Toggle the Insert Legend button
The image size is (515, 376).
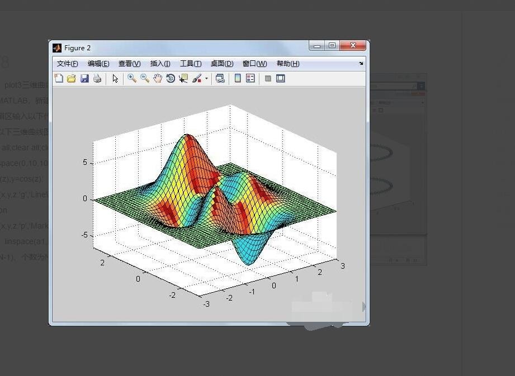tap(251, 79)
